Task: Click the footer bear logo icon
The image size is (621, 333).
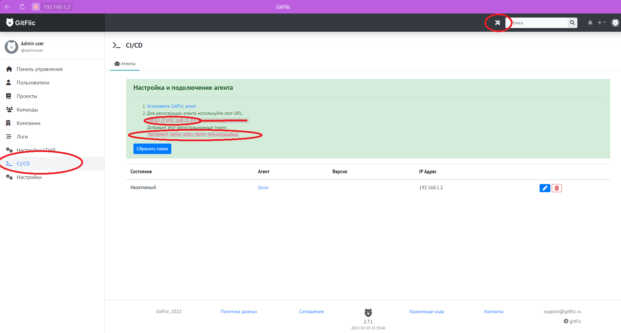Action: (368, 313)
